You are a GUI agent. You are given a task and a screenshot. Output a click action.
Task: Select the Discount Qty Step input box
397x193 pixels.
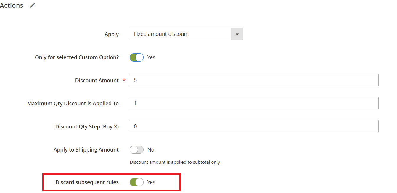254,126
